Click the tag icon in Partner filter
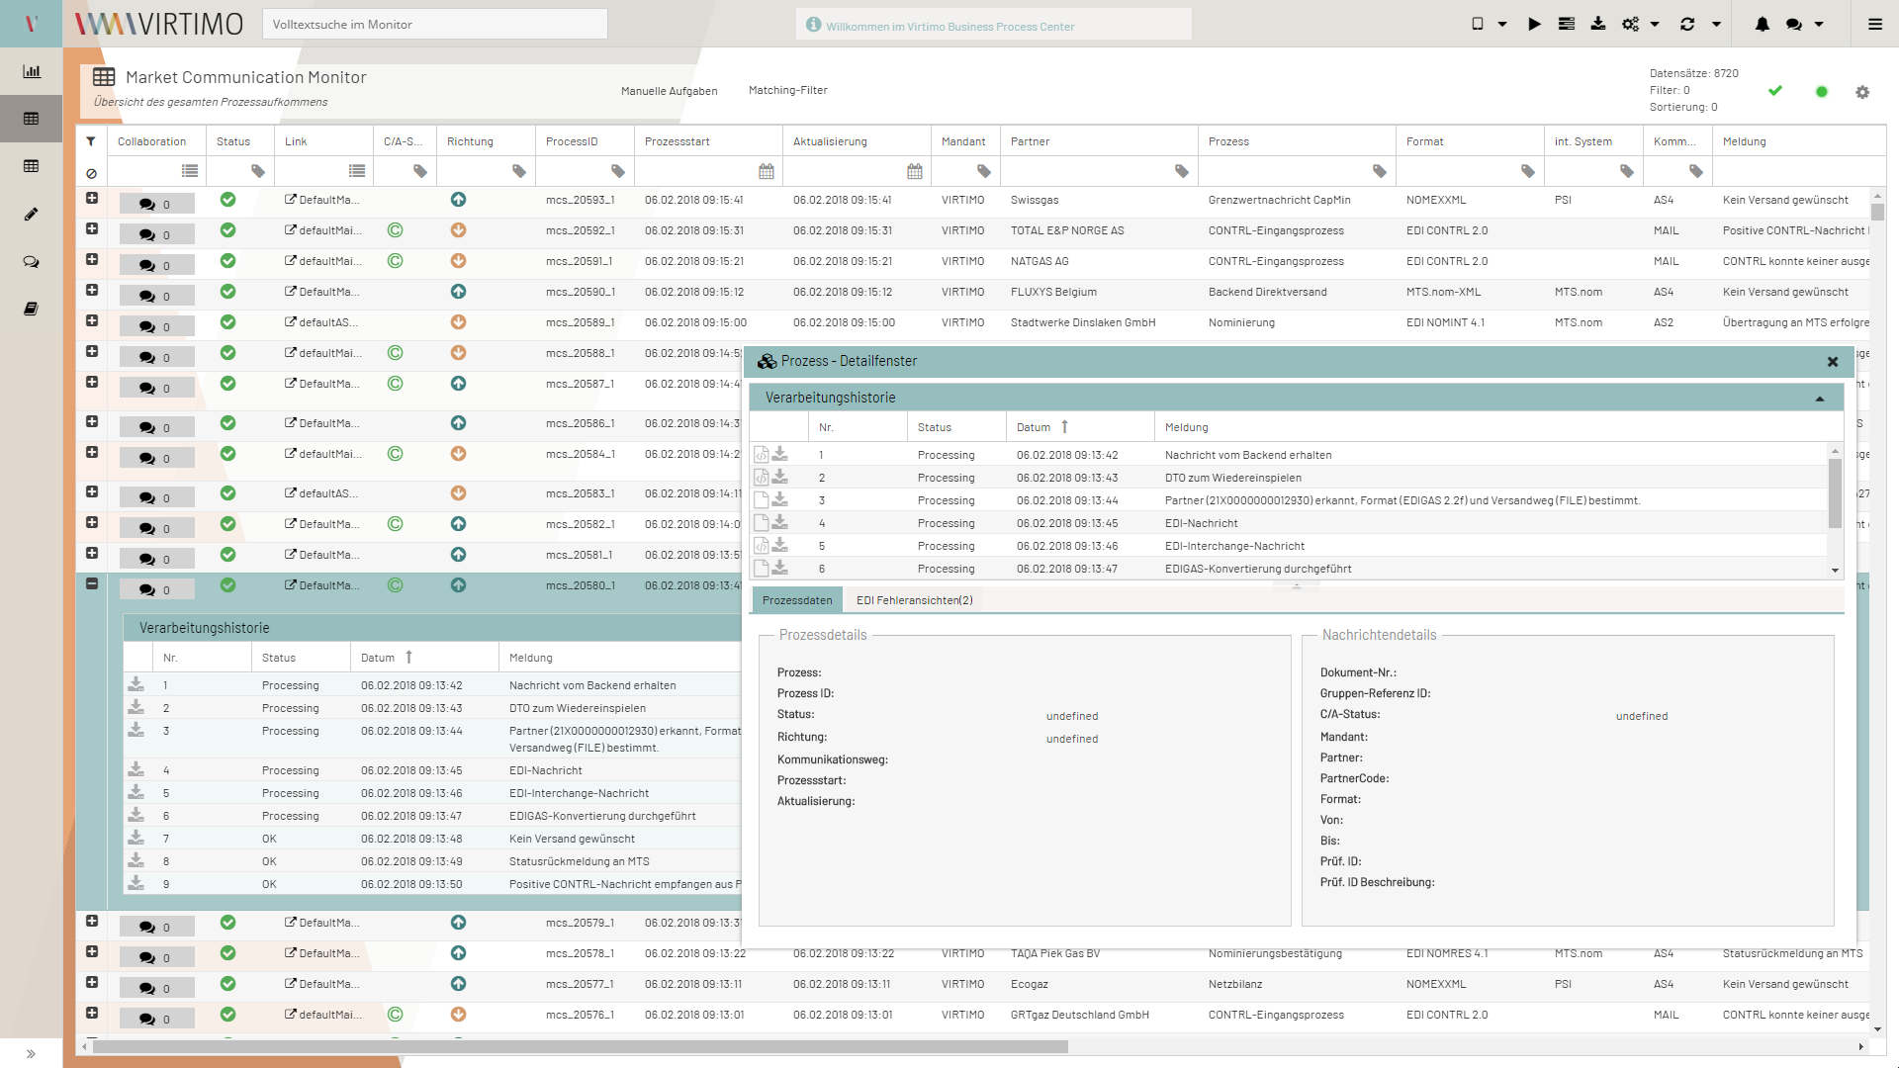The height and width of the screenshot is (1068, 1899). click(1182, 172)
